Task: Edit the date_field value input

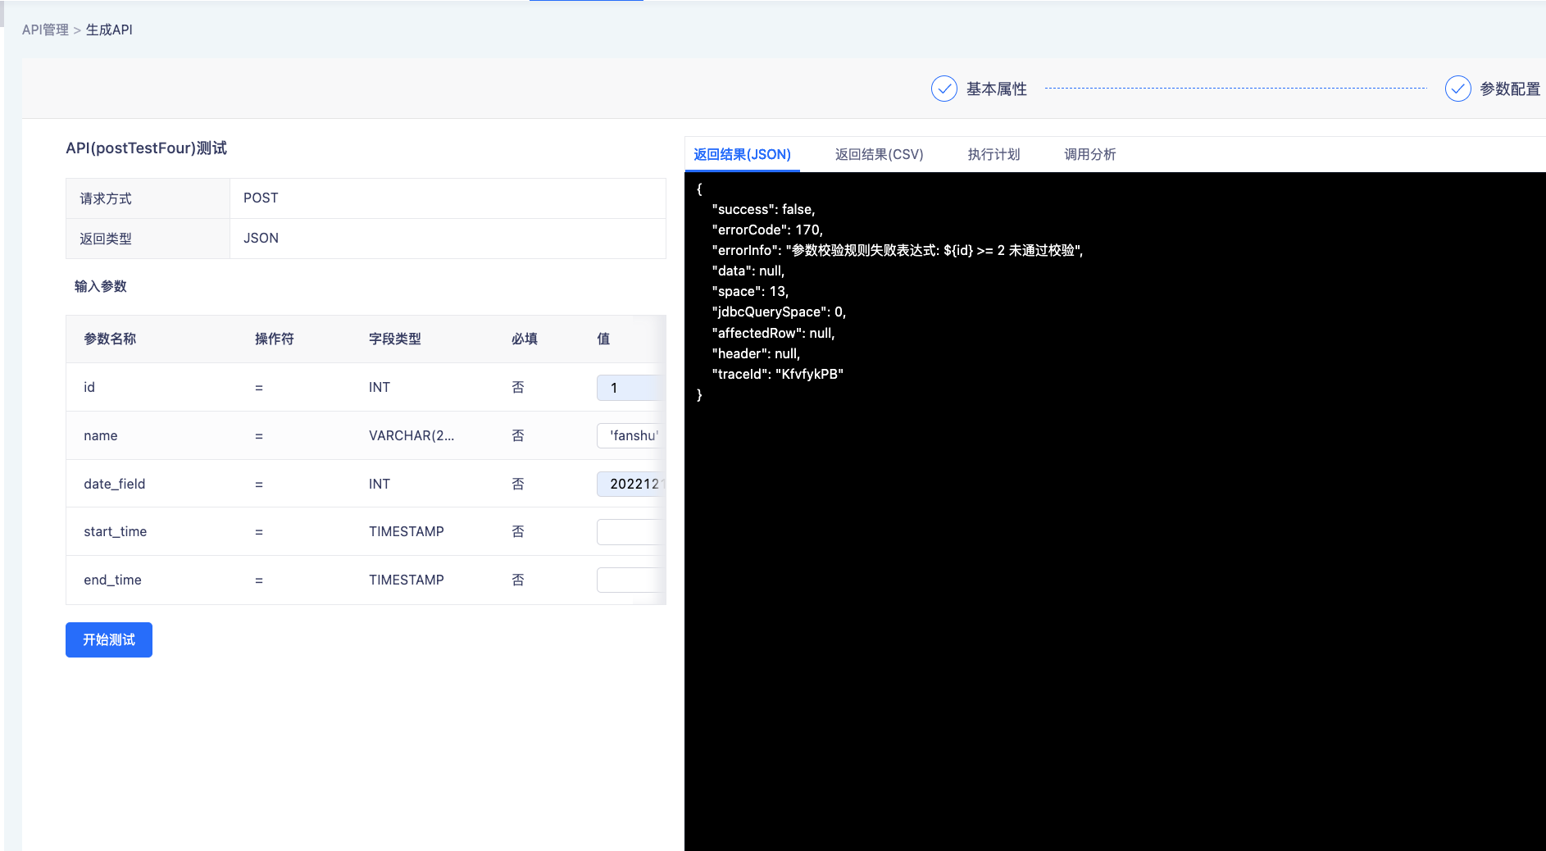Action: 630,484
